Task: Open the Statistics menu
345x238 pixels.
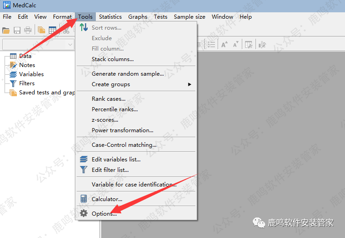Action: coord(110,17)
